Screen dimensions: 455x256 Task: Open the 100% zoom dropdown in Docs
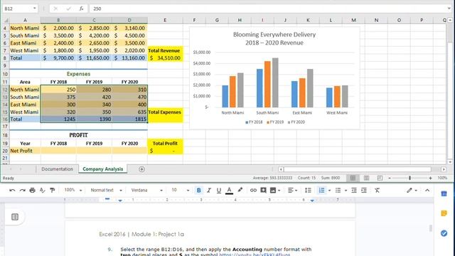coord(73,190)
